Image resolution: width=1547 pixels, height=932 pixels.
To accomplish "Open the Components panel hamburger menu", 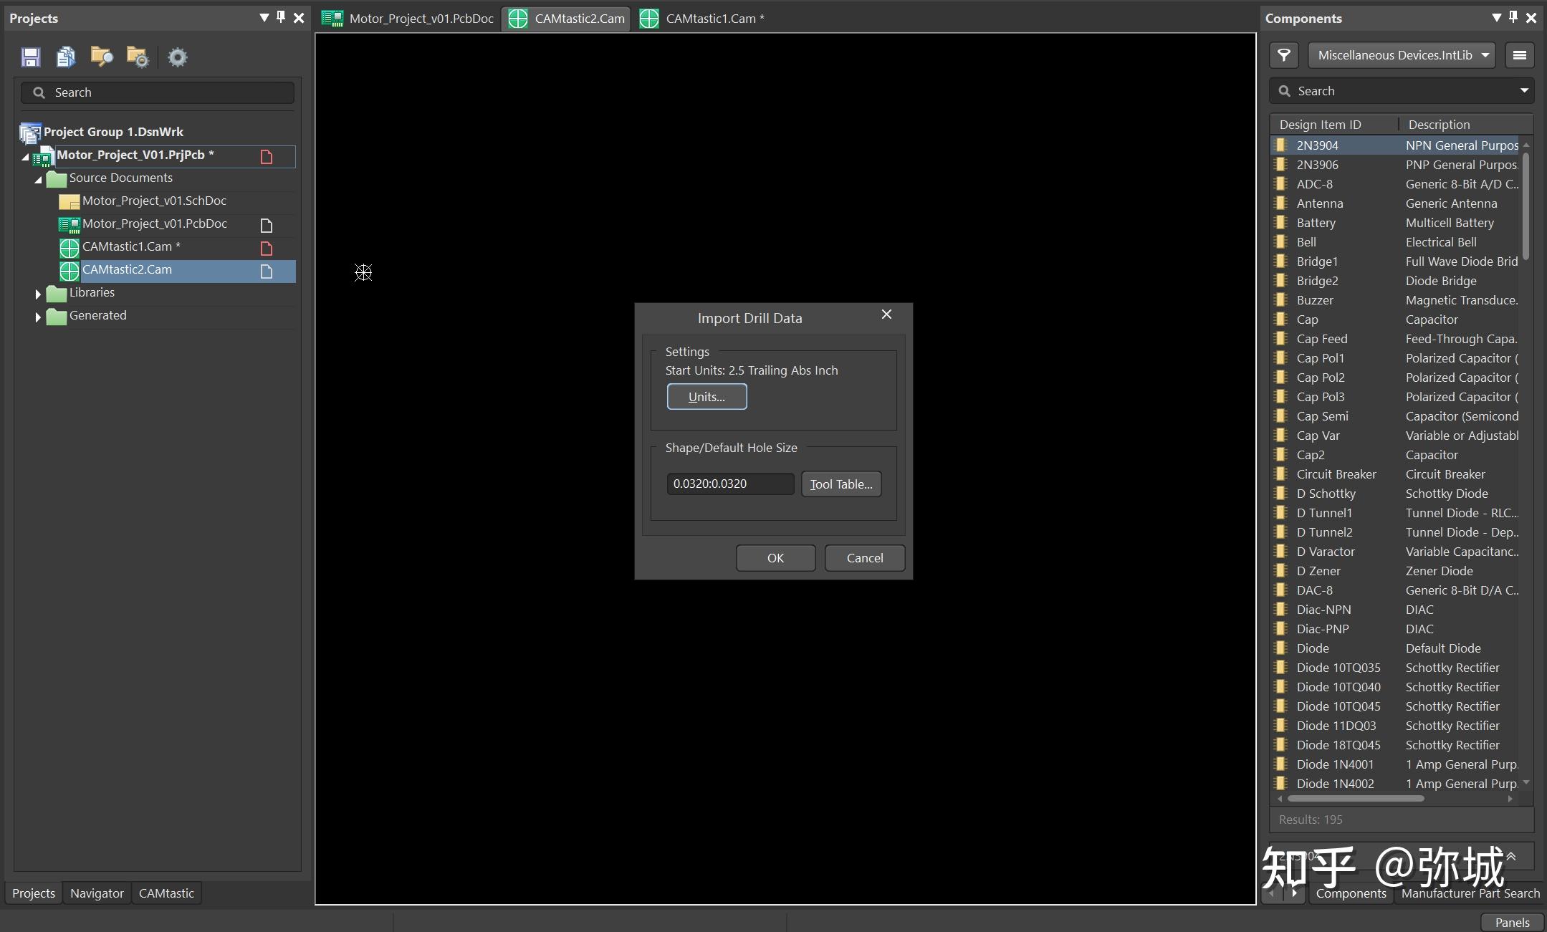I will click(1519, 55).
